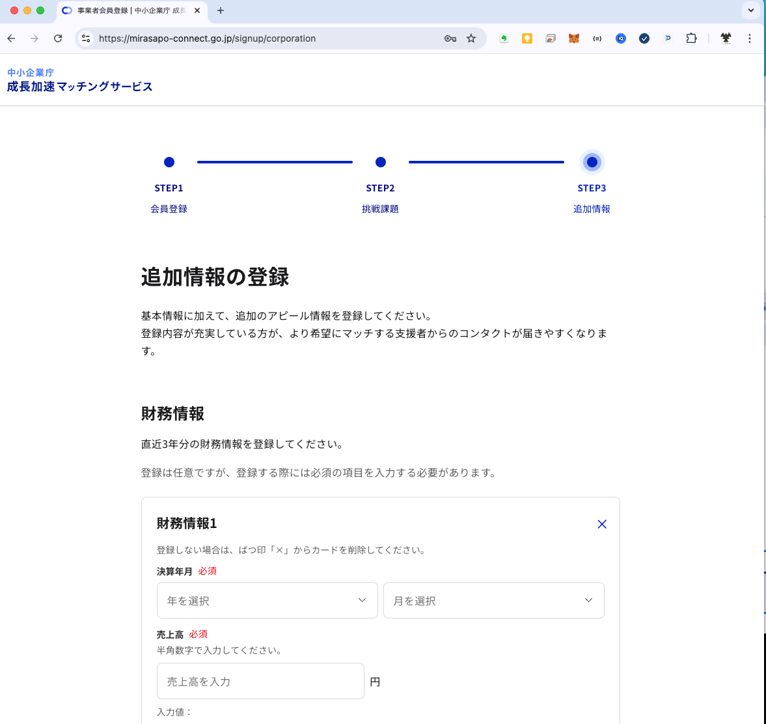Click the site information icon in address bar
This screenshot has width=766, height=724.
(x=86, y=38)
